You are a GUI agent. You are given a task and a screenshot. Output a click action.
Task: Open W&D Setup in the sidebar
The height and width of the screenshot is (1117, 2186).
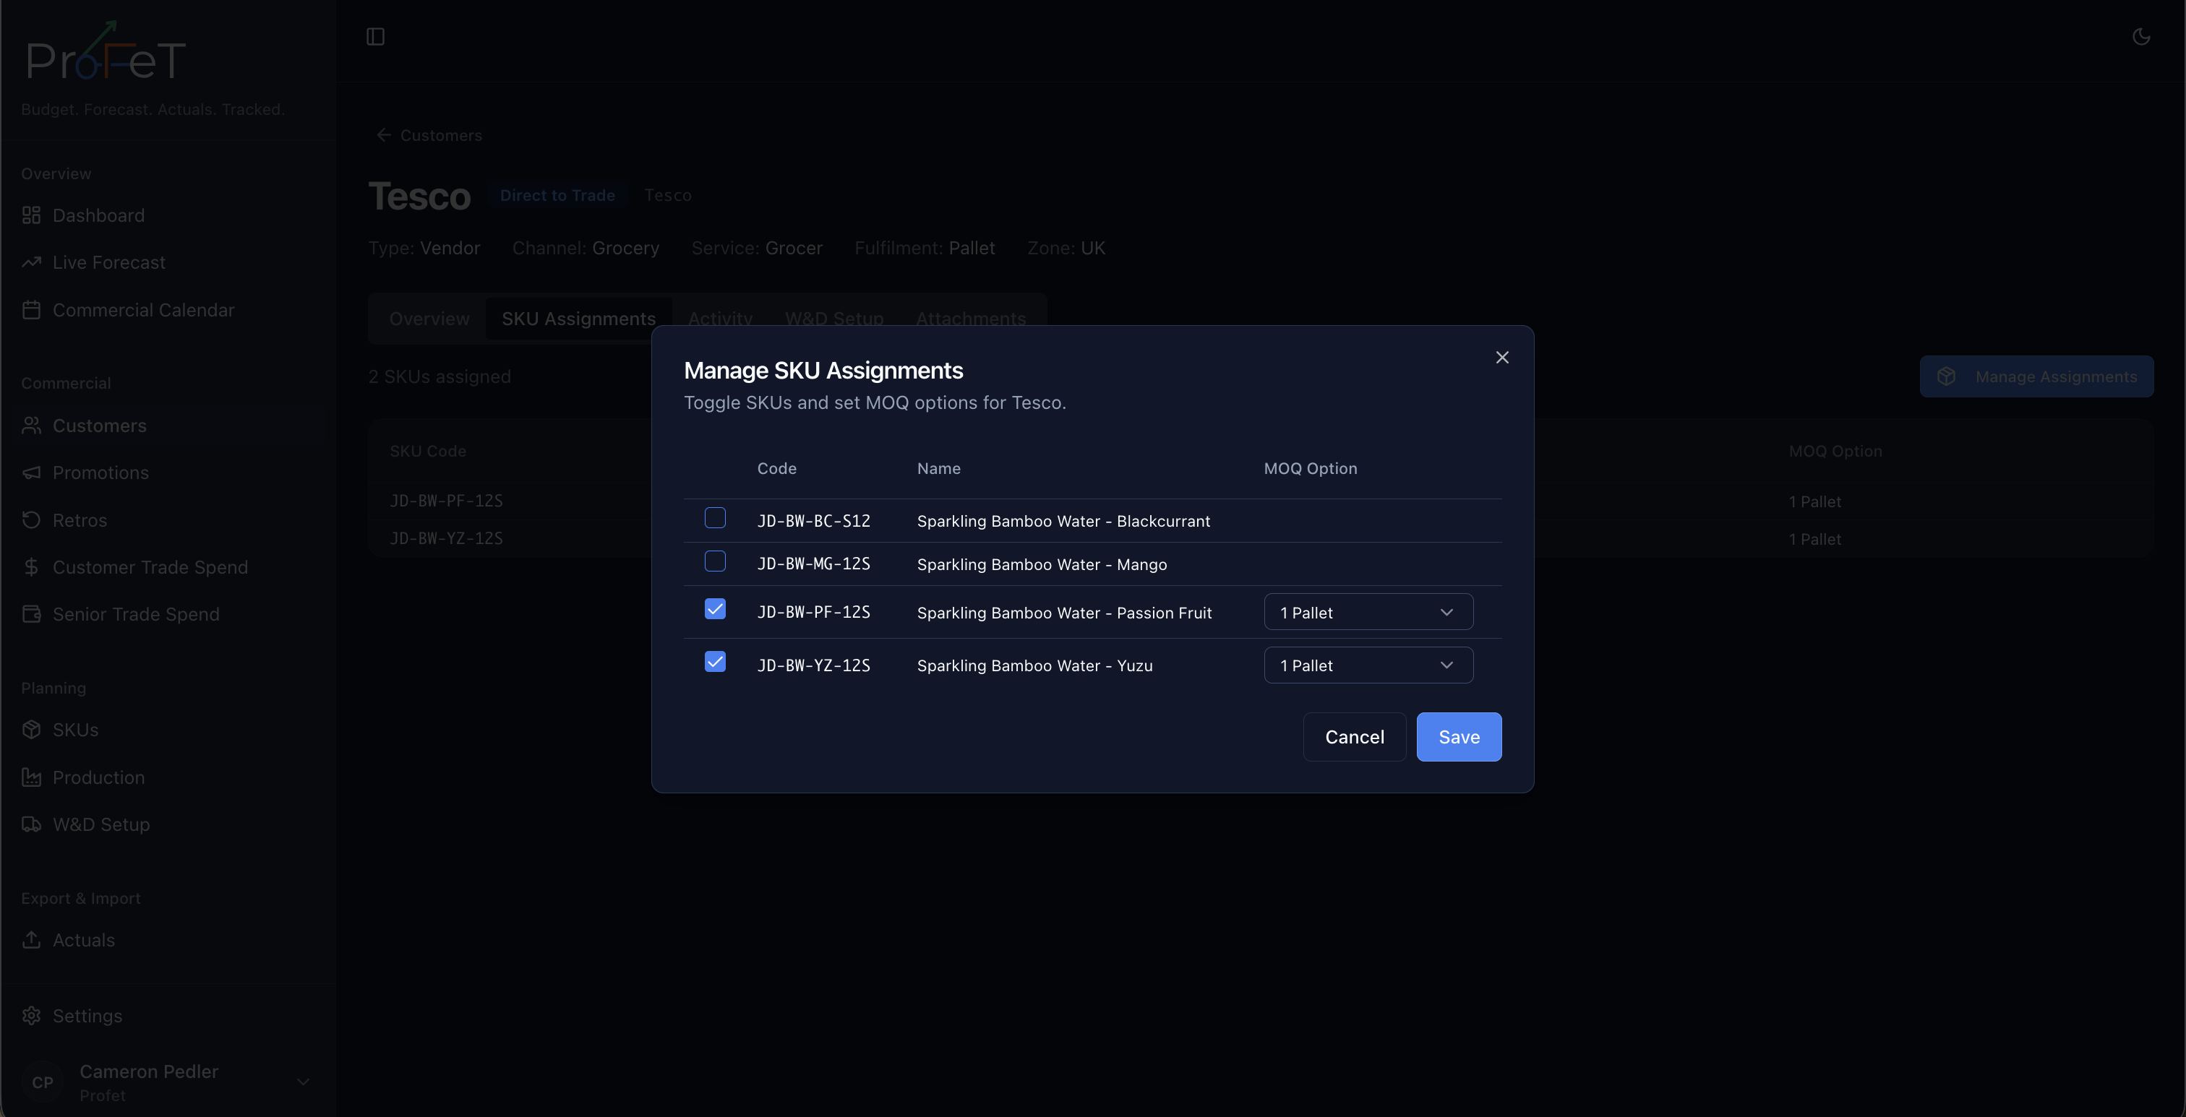(x=168, y=824)
